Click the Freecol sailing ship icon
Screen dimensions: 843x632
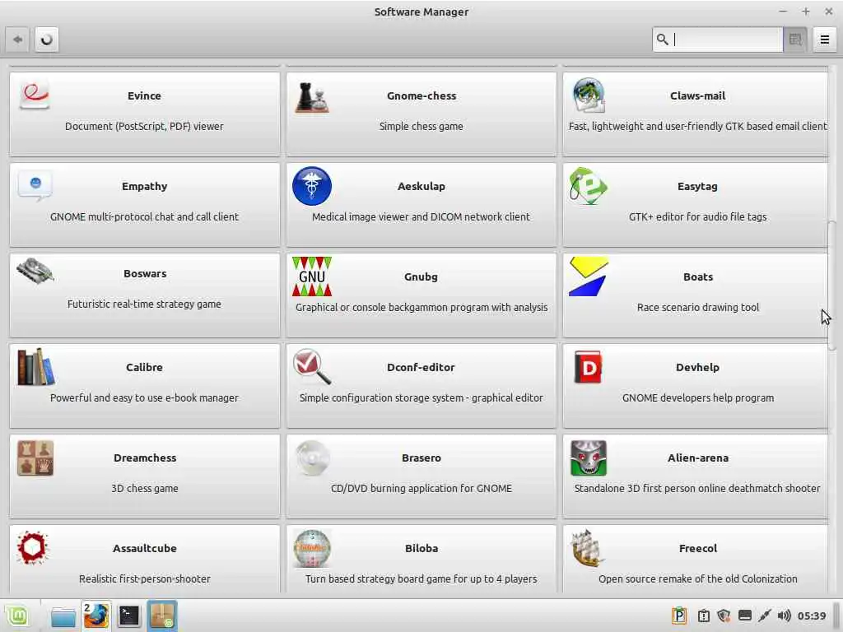pyautogui.click(x=586, y=548)
